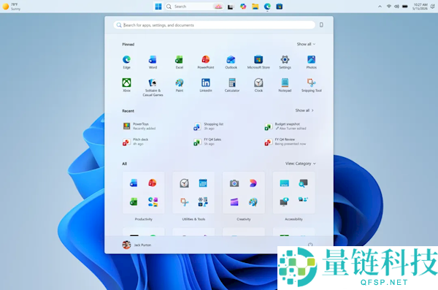Open Magnifier in the Accessibility group

[303, 183]
